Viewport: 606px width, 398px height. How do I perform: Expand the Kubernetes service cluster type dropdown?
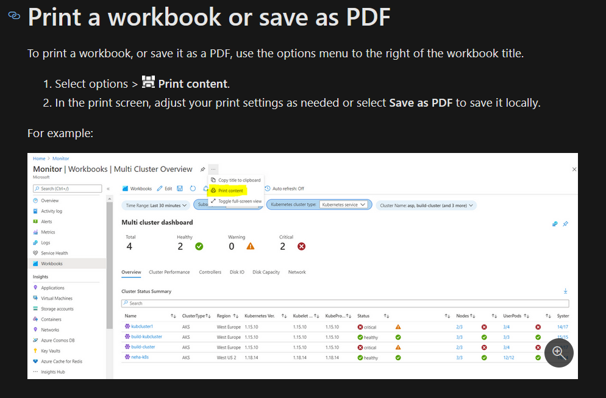[343, 204]
